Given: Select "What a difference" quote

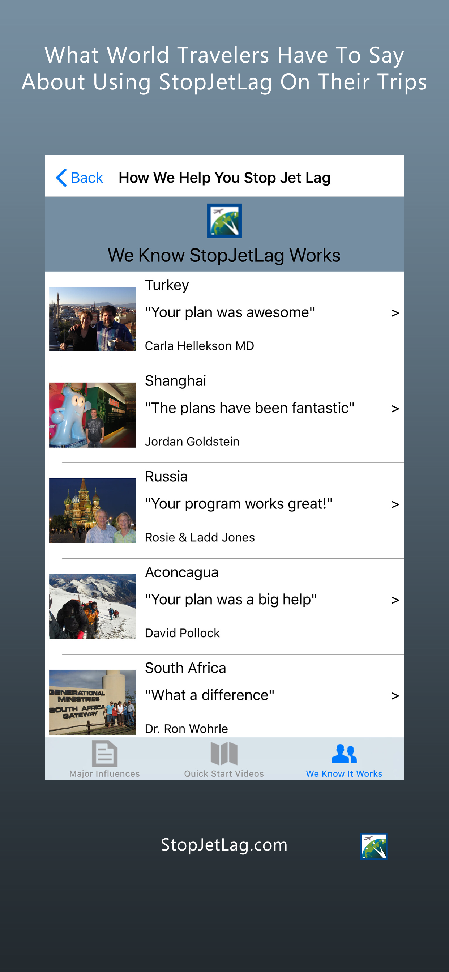Looking at the screenshot, I should (x=210, y=695).
